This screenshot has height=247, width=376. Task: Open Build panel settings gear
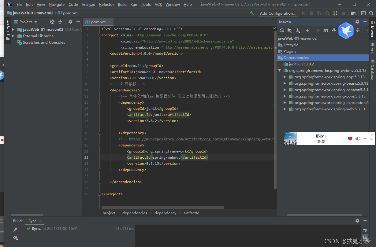pos(357,220)
